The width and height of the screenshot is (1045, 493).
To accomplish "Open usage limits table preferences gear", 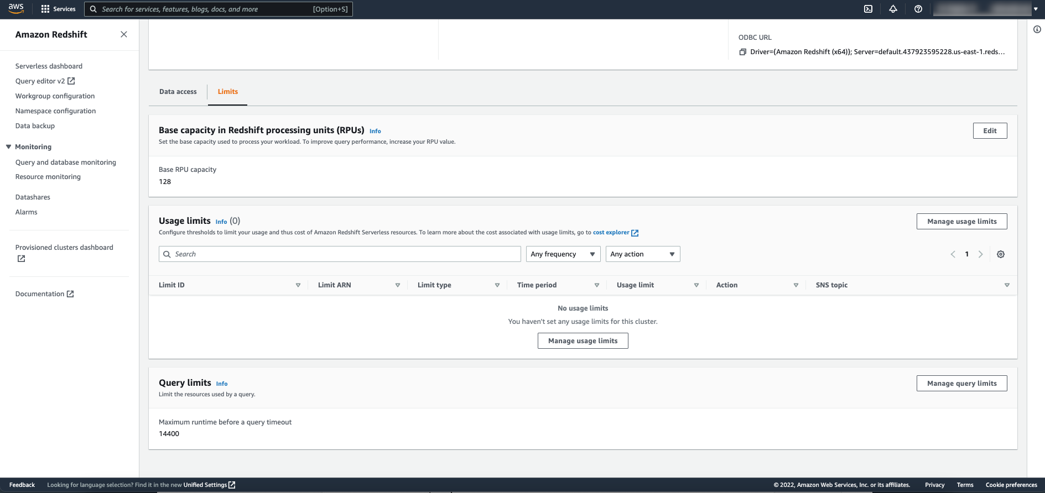I will tap(1001, 254).
